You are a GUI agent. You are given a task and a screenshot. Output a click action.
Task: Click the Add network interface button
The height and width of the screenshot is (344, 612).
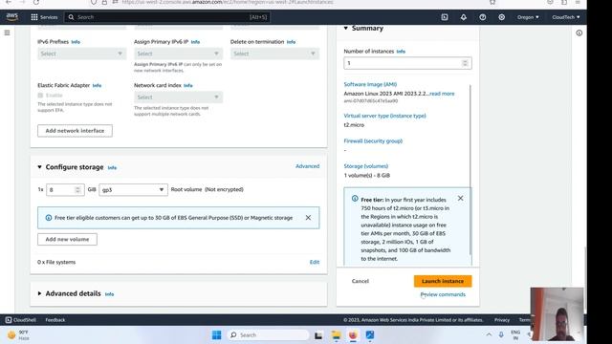pyautogui.click(x=75, y=131)
